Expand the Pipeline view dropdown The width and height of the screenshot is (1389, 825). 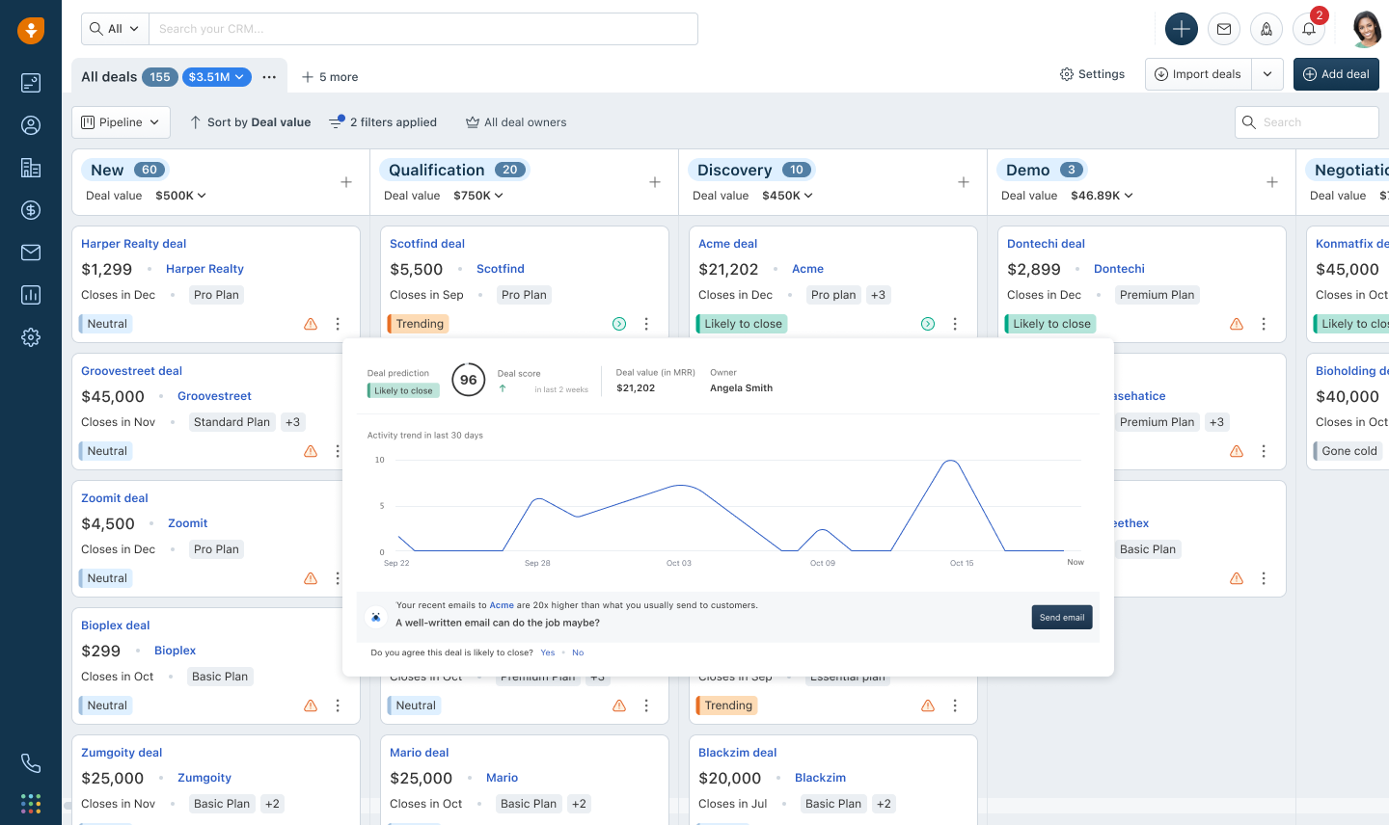121,122
